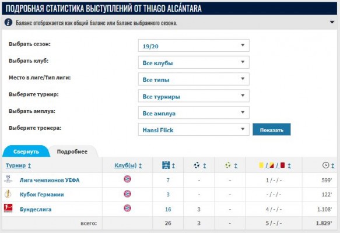This screenshot has width=340, height=233.
Task: Sort by appearances pitch icon column
Action: click(166, 165)
